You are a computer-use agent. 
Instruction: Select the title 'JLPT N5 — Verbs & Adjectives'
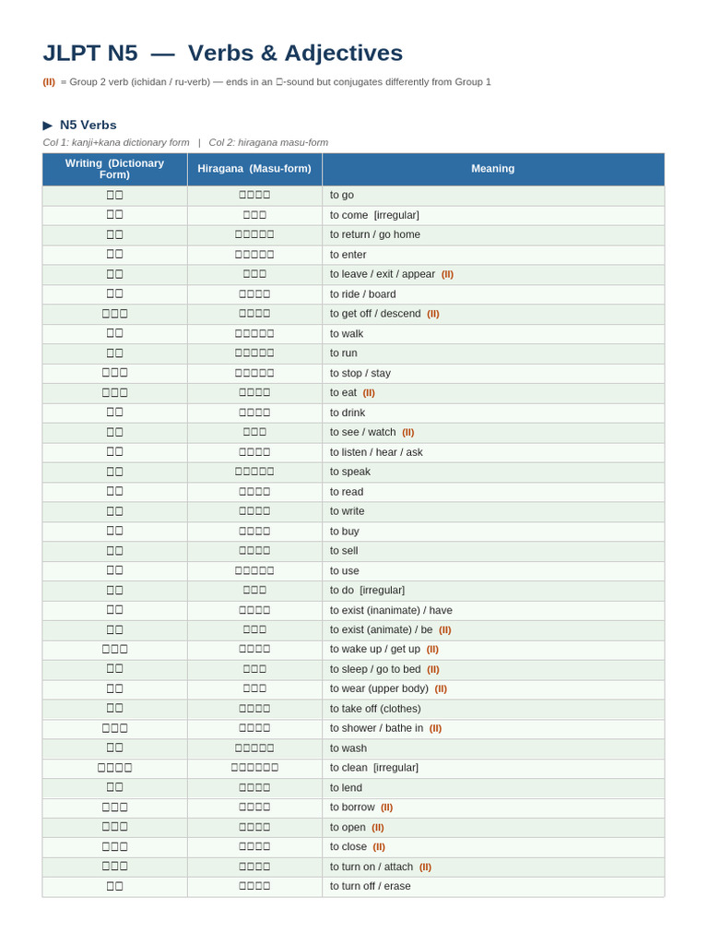[x=223, y=53]
